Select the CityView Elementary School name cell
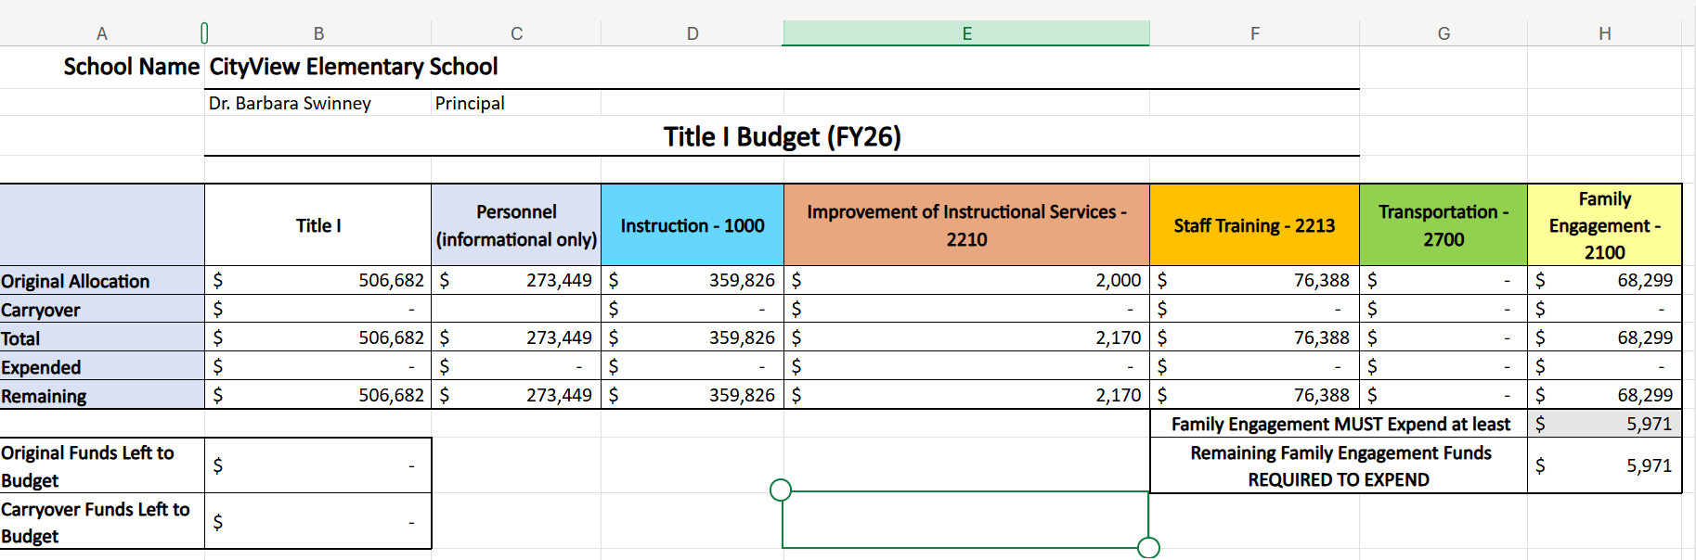 pyautogui.click(x=354, y=67)
